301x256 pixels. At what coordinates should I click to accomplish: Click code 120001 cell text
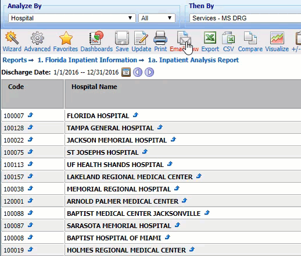click(14, 201)
